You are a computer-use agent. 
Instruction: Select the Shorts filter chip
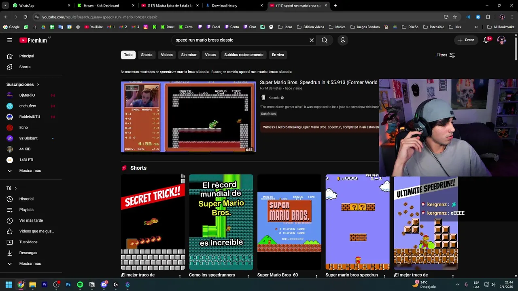(x=146, y=55)
